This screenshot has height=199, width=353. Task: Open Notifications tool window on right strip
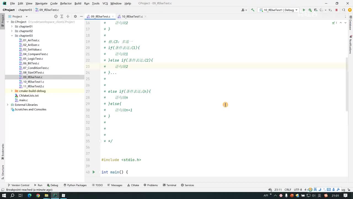click(351, 44)
